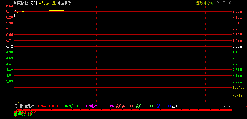Screen dimensions: 247x119
Task: Select the 分时 chart tab
Action: 34,3
